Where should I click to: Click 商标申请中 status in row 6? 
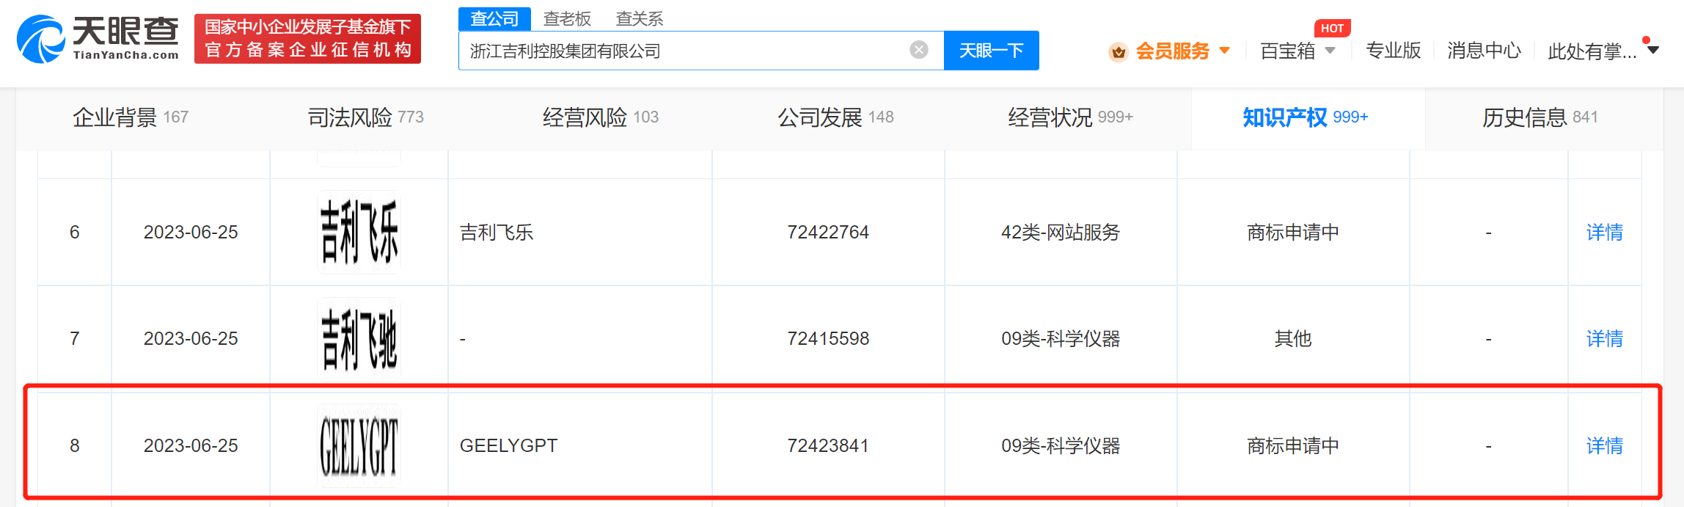[1293, 233]
